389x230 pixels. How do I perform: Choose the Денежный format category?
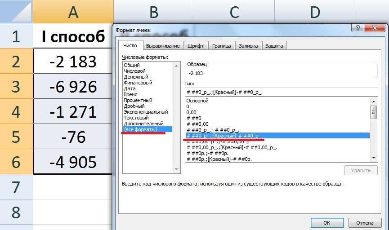[x=148, y=77]
